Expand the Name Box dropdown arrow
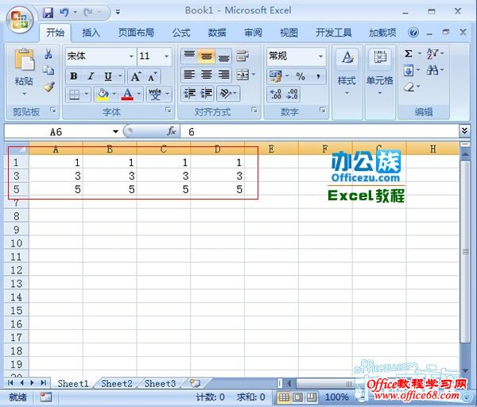This screenshot has width=477, height=407. click(x=115, y=132)
